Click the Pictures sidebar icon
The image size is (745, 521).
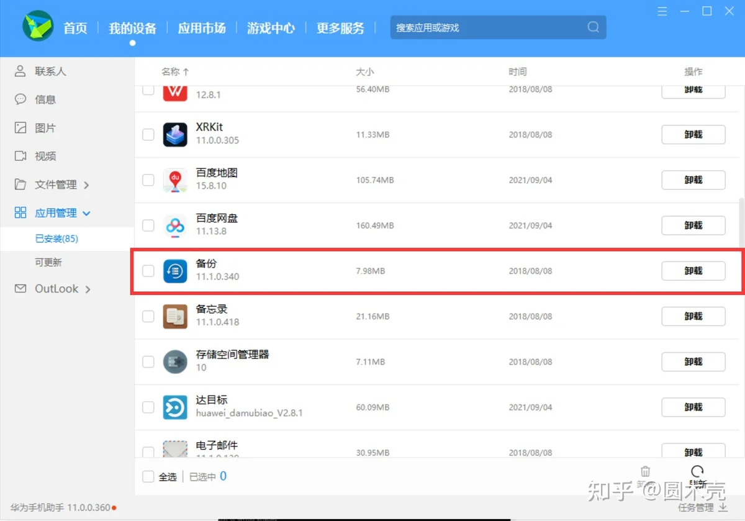(x=20, y=128)
